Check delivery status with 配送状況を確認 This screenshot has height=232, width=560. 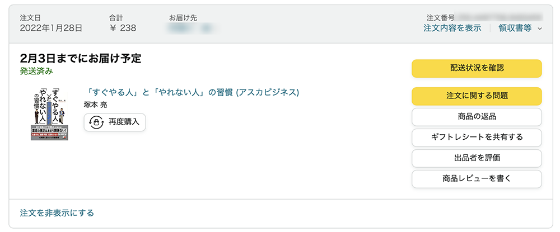pyautogui.click(x=477, y=68)
